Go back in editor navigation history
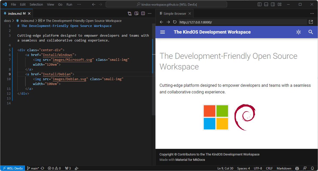318x171 pixels. coord(94,4)
